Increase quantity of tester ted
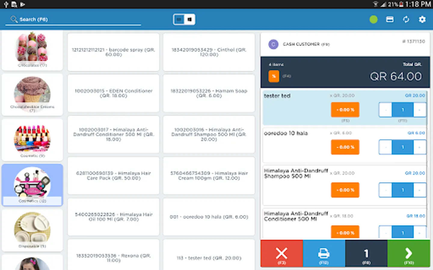 tap(419, 110)
